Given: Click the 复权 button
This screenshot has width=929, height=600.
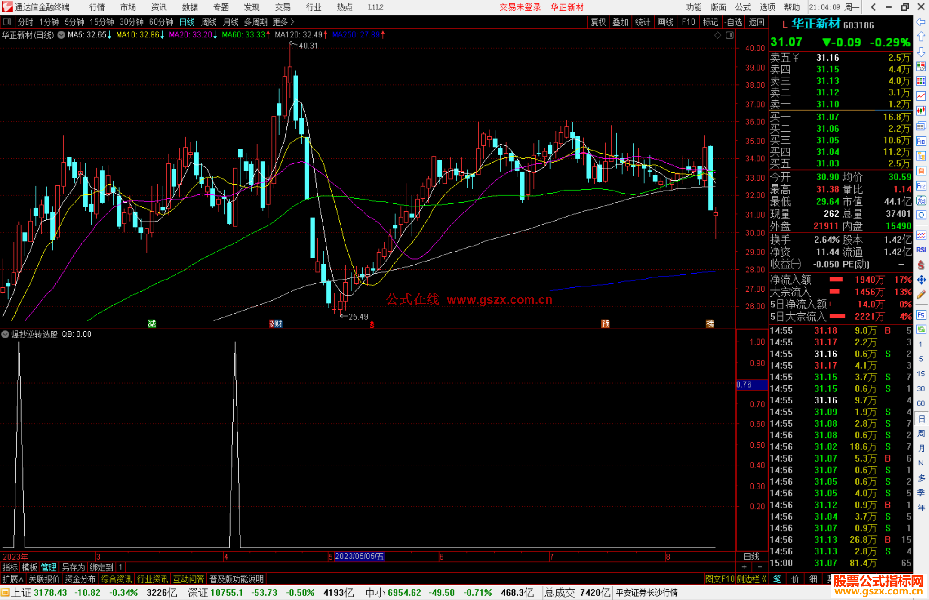Looking at the screenshot, I should pos(598,22).
